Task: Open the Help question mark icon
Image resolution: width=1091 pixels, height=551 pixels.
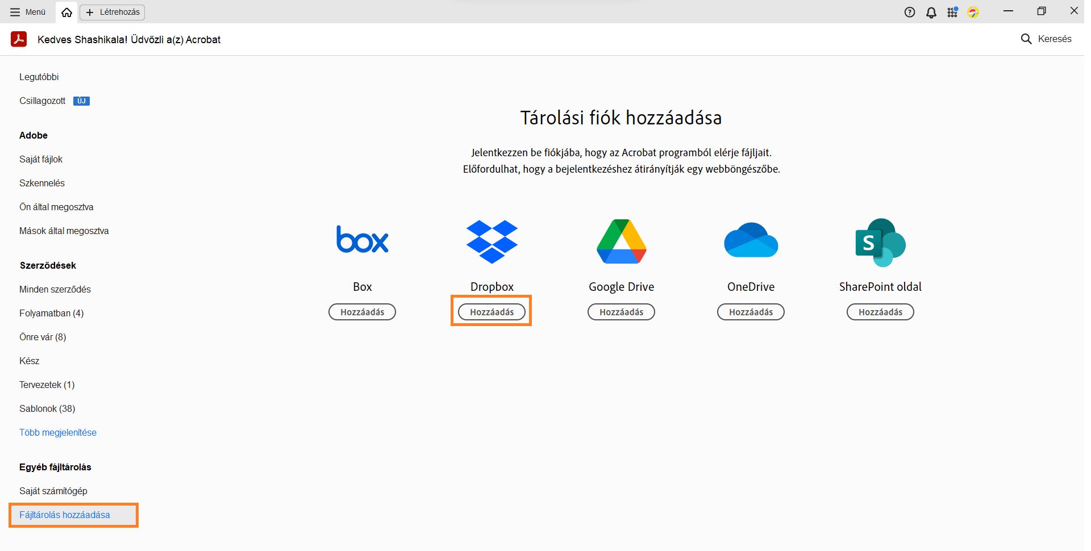Action: 910,11
